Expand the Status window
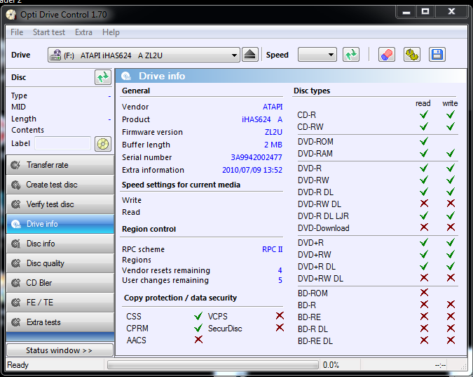 (60, 350)
